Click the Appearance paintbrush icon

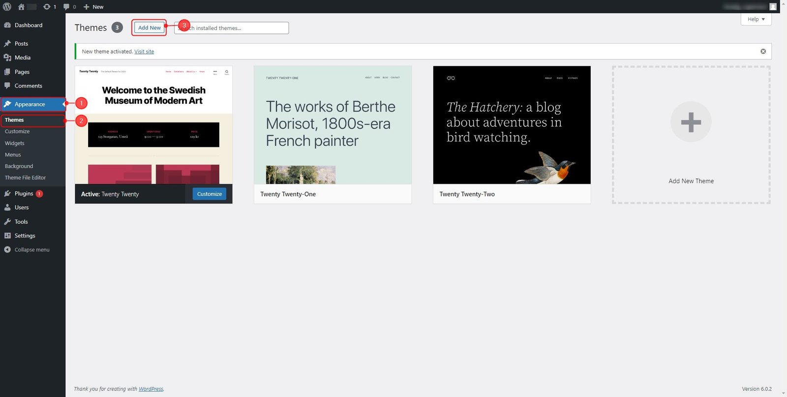(7, 104)
